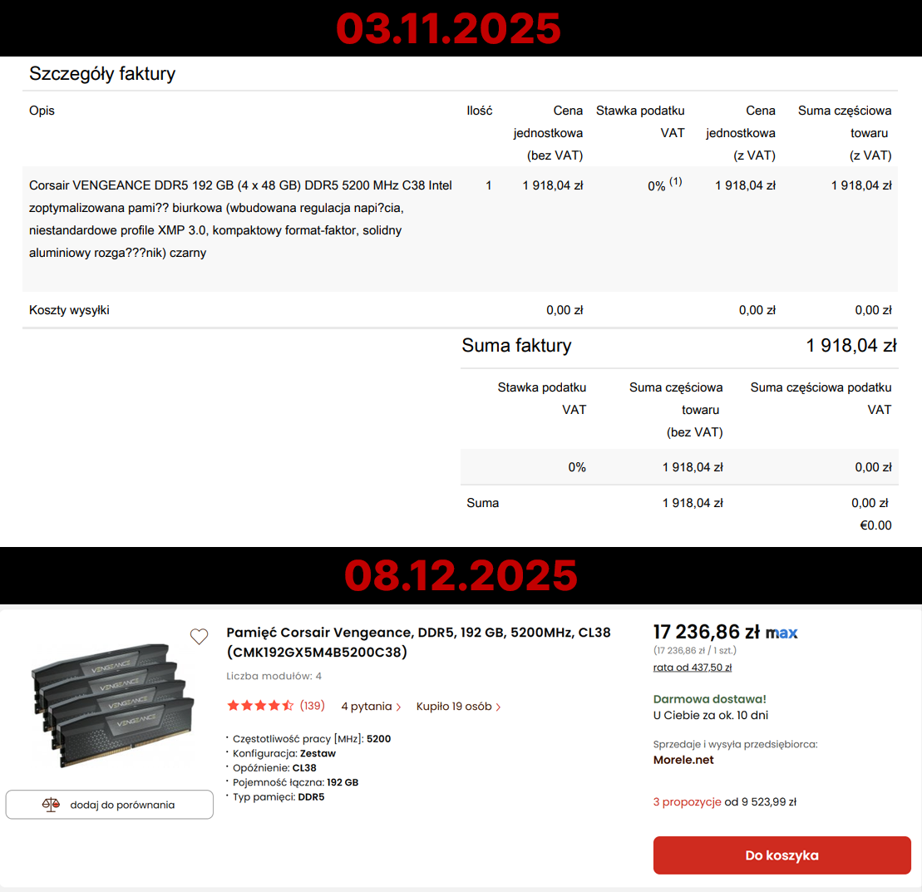Click the star rating icons

[259, 706]
